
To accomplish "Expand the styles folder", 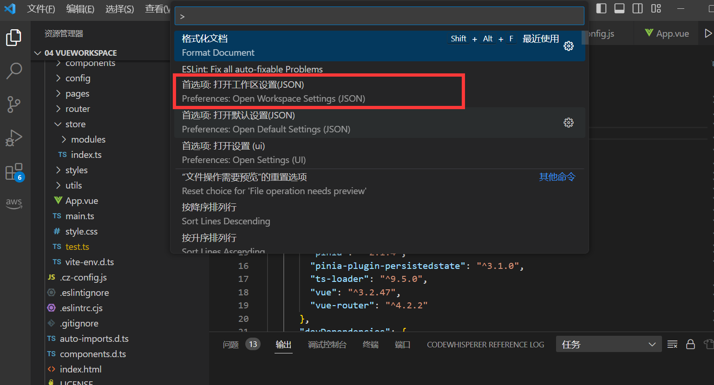I will click(x=76, y=170).
